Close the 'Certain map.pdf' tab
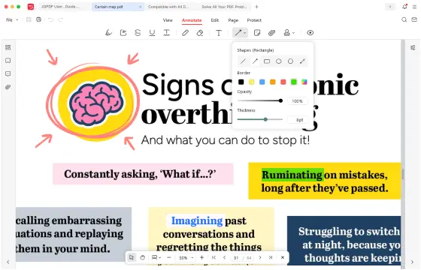Image resolution: width=421 pixels, height=270 pixels. (140, 7)
